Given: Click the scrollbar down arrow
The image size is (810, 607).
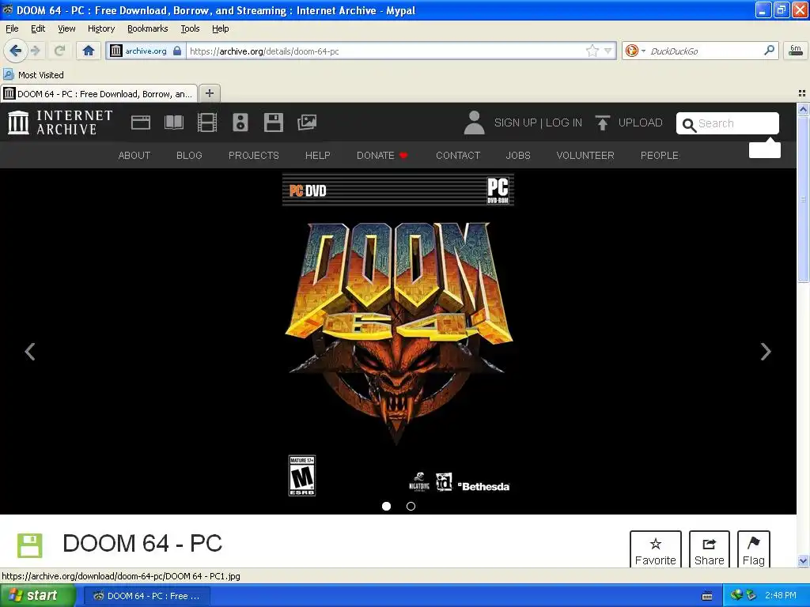Looking at the screenshot, I should click(x=803, y=561).
